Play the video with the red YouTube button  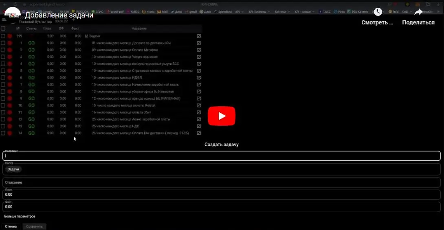[222, 116]
